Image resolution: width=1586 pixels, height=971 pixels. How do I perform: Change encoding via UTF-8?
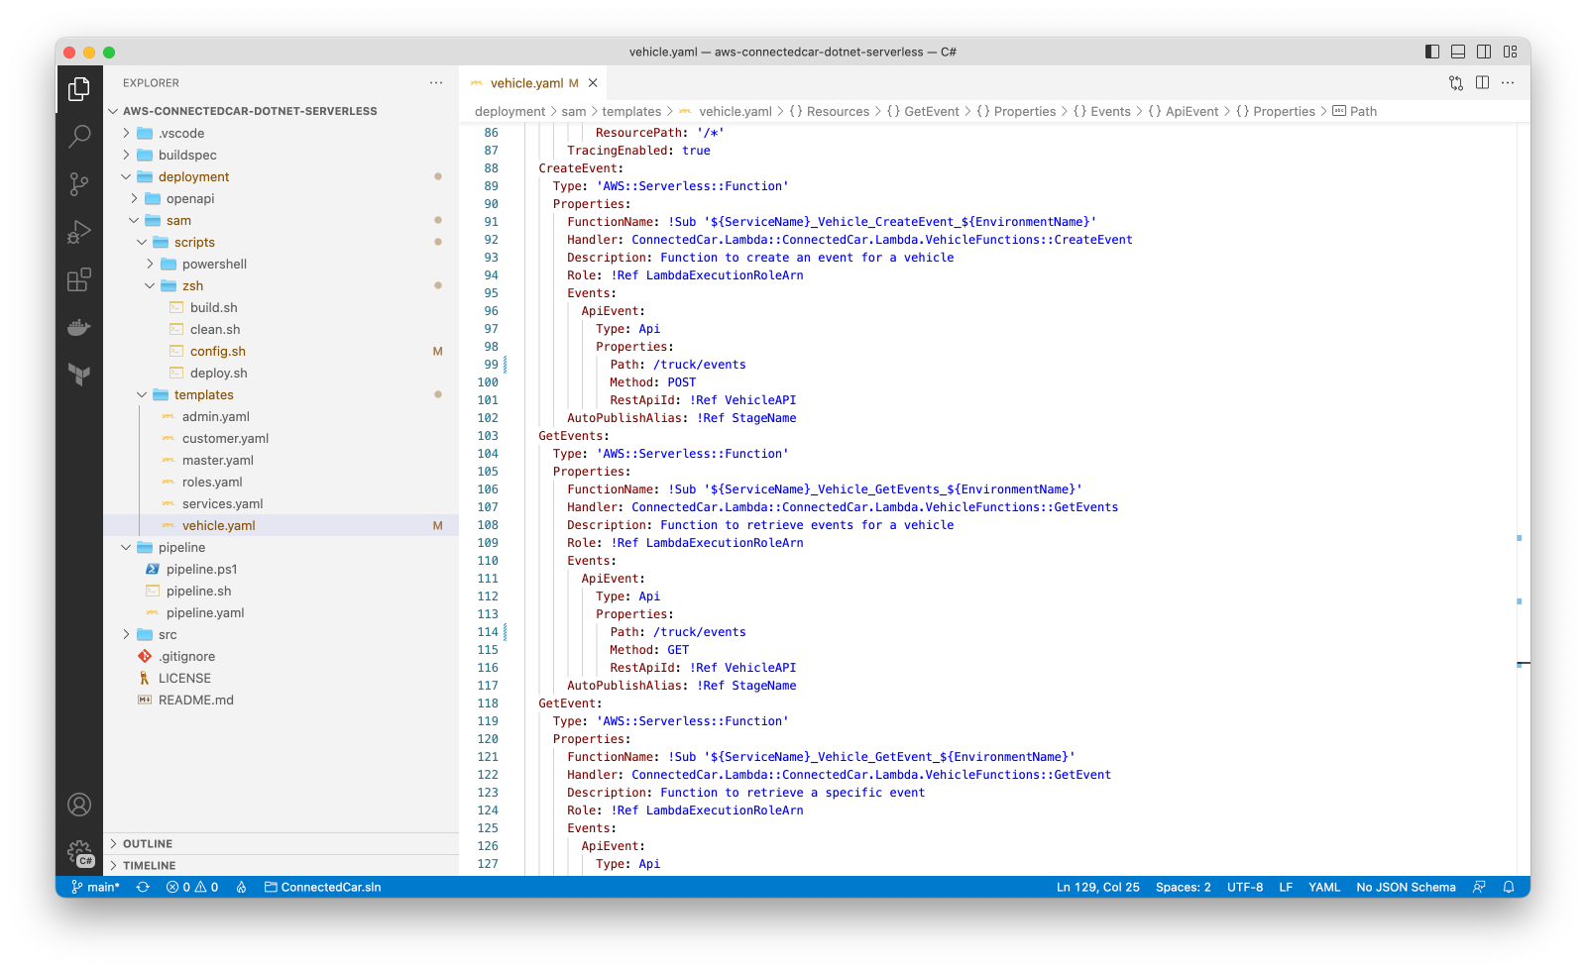point(1245,887)
